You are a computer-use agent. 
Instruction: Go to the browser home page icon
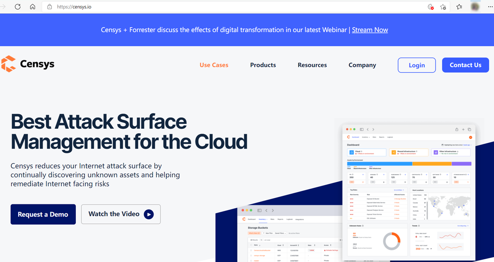[33, 7]
